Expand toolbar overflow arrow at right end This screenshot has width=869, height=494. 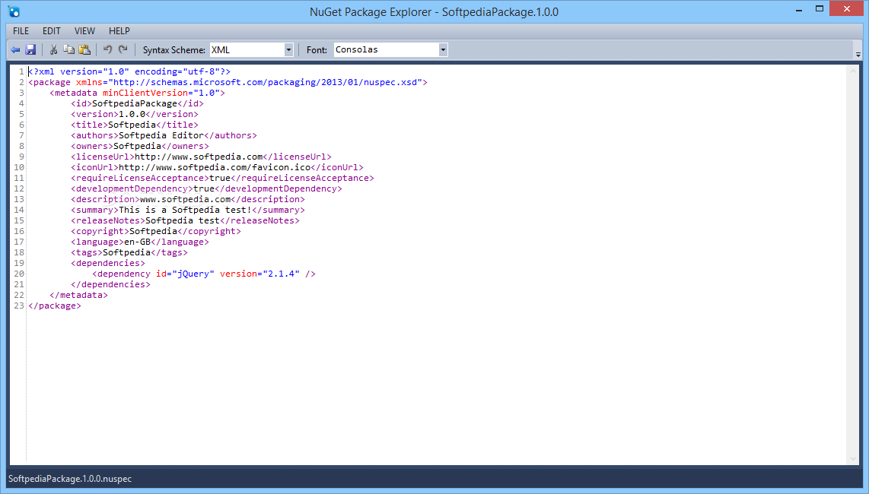858,54
